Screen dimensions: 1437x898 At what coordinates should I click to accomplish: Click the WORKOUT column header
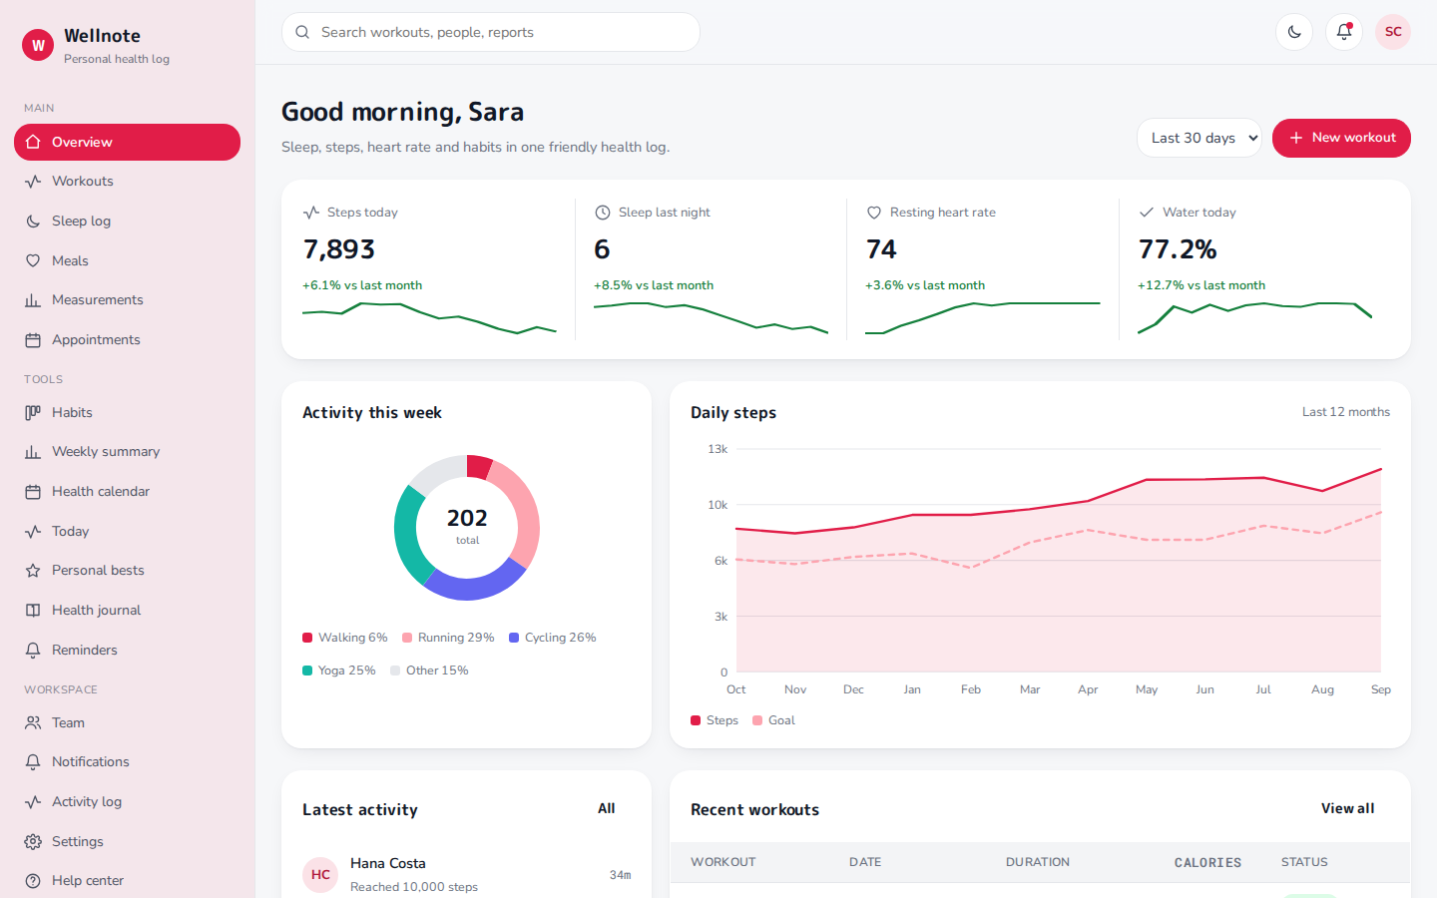coord(723,862)
